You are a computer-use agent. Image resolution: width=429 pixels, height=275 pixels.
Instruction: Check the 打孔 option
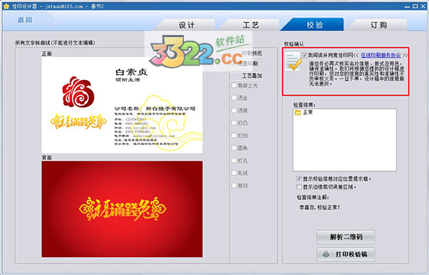pyautogui.click(x=234, y=161)
